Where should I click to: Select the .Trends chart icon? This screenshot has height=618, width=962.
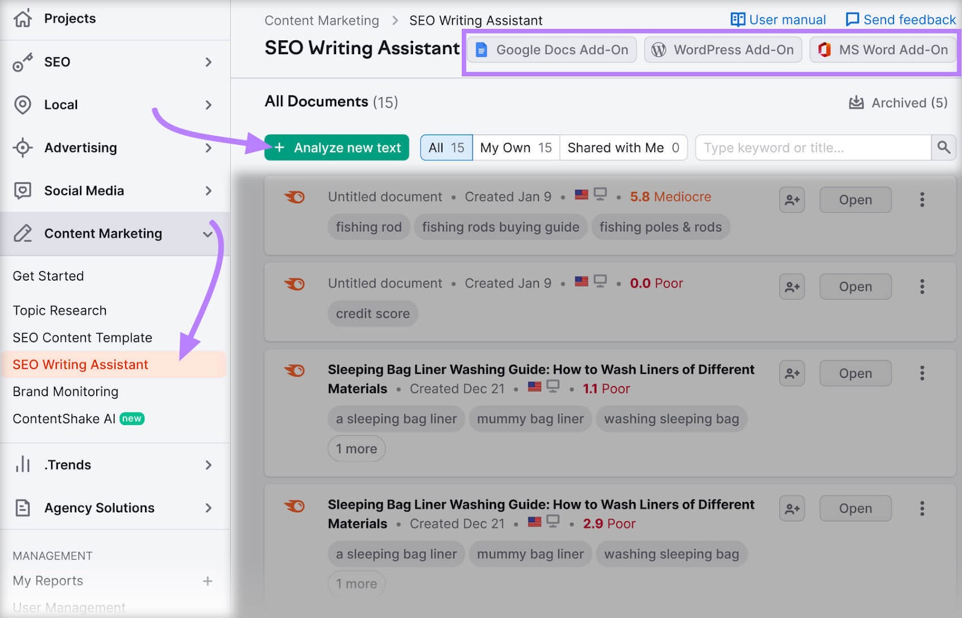tap(22, 464)
